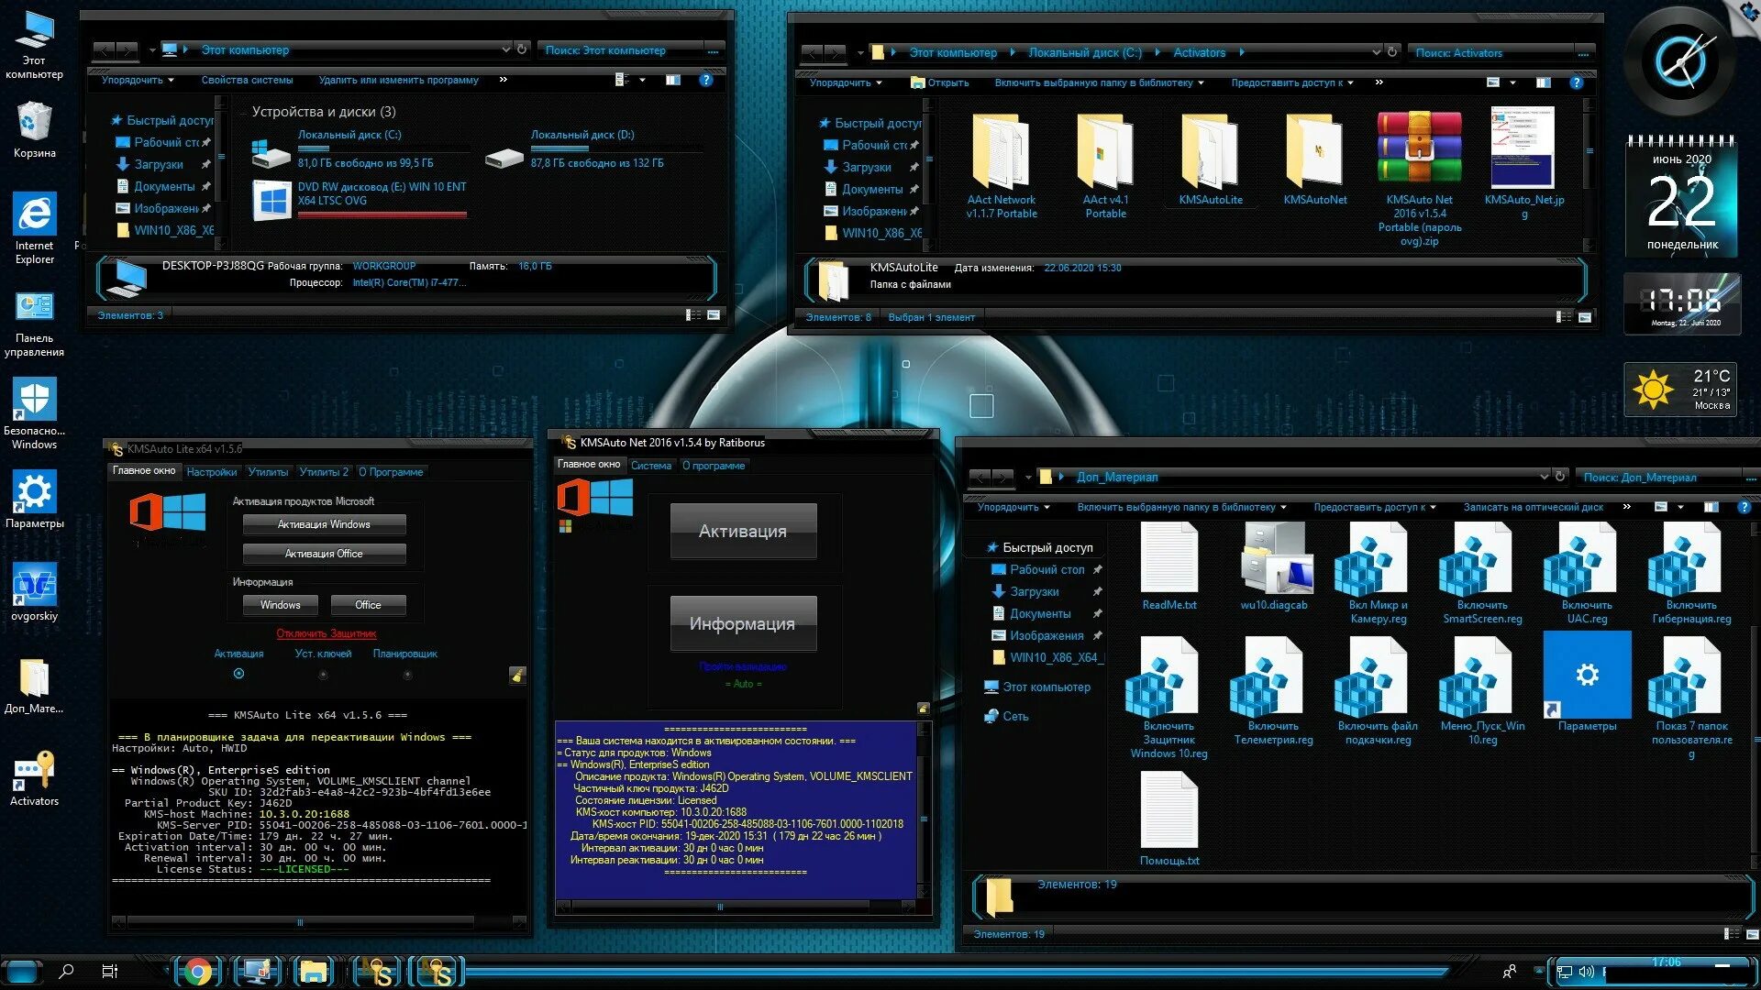Open Безопасность Windows shield icon
The height and width of the screenshot is (990, 1761).
click(x=34, y=414)
